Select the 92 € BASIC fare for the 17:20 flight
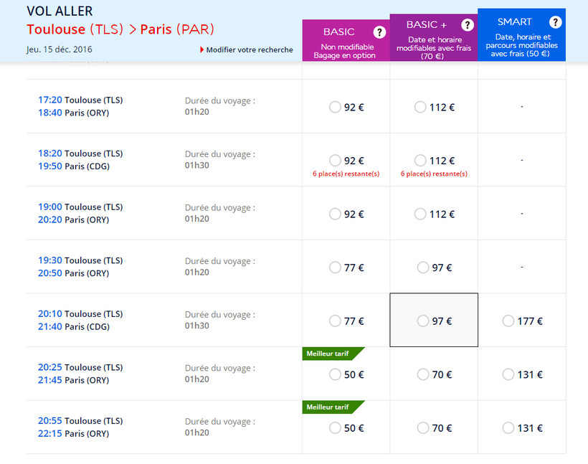Viewport: 588px width, 464px height. point(335,107)
